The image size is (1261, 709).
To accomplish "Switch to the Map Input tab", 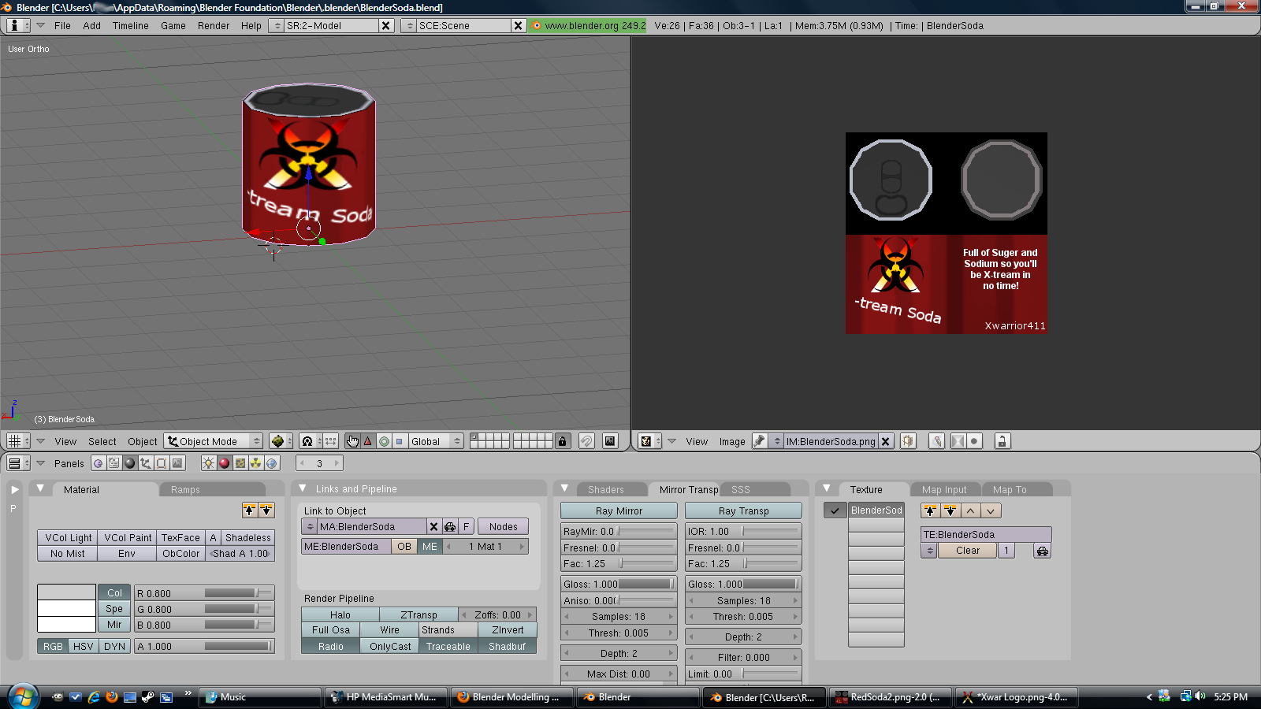I will click(x=943, y=489).
